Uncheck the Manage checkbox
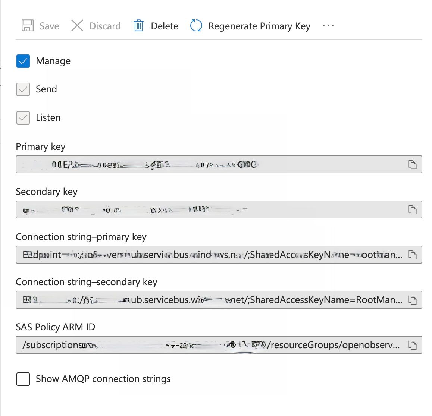432x416 pixels. pyautogui.click(x=23, y=61)
